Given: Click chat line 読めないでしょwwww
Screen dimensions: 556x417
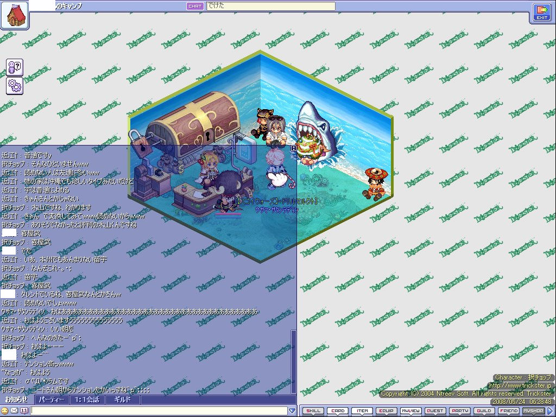Looking at the screenshot, I should [39, 303].
